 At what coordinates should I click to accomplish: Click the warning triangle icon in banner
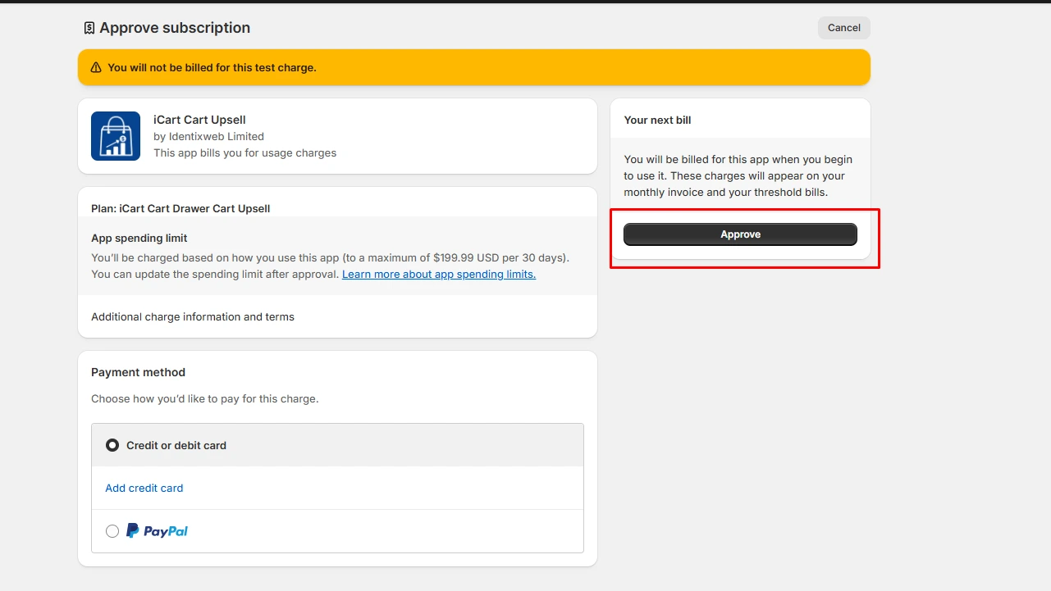(x=96, y=68)
